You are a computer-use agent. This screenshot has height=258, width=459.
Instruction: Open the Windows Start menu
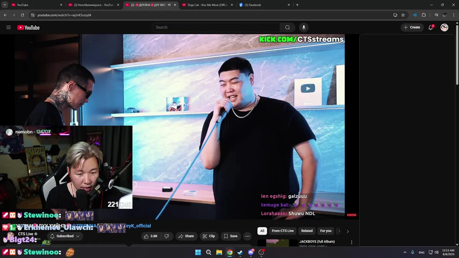click(198, 252)
